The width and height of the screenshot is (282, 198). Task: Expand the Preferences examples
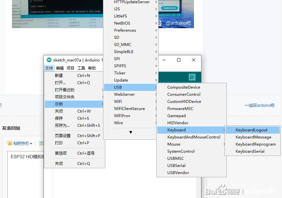(131, 30)
